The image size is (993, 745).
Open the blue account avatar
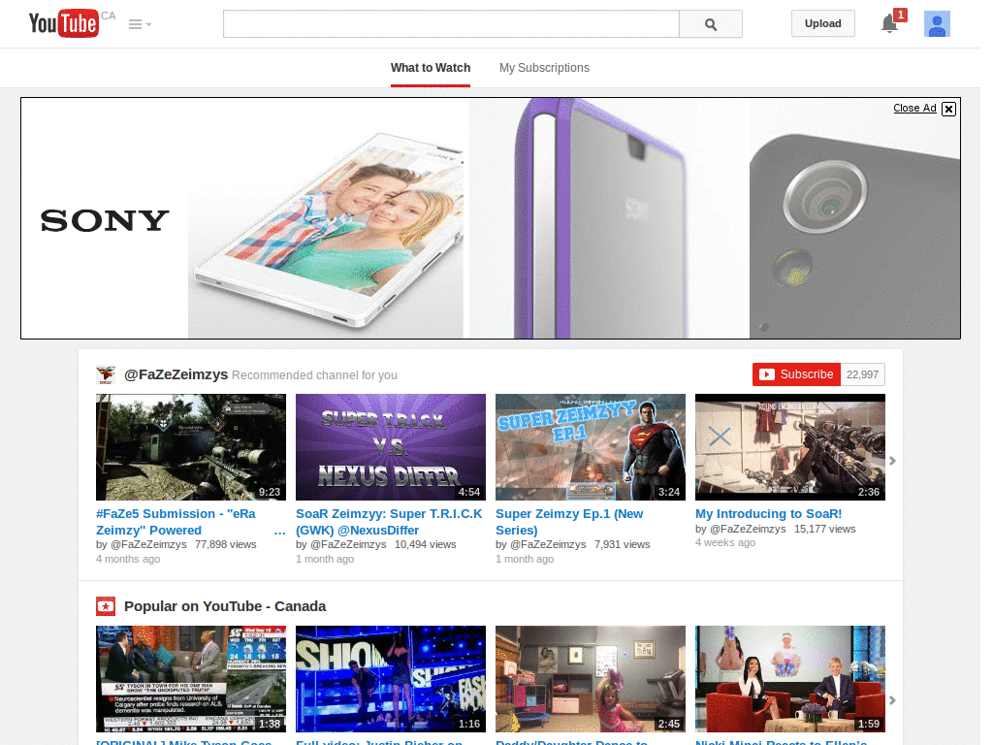937,24
